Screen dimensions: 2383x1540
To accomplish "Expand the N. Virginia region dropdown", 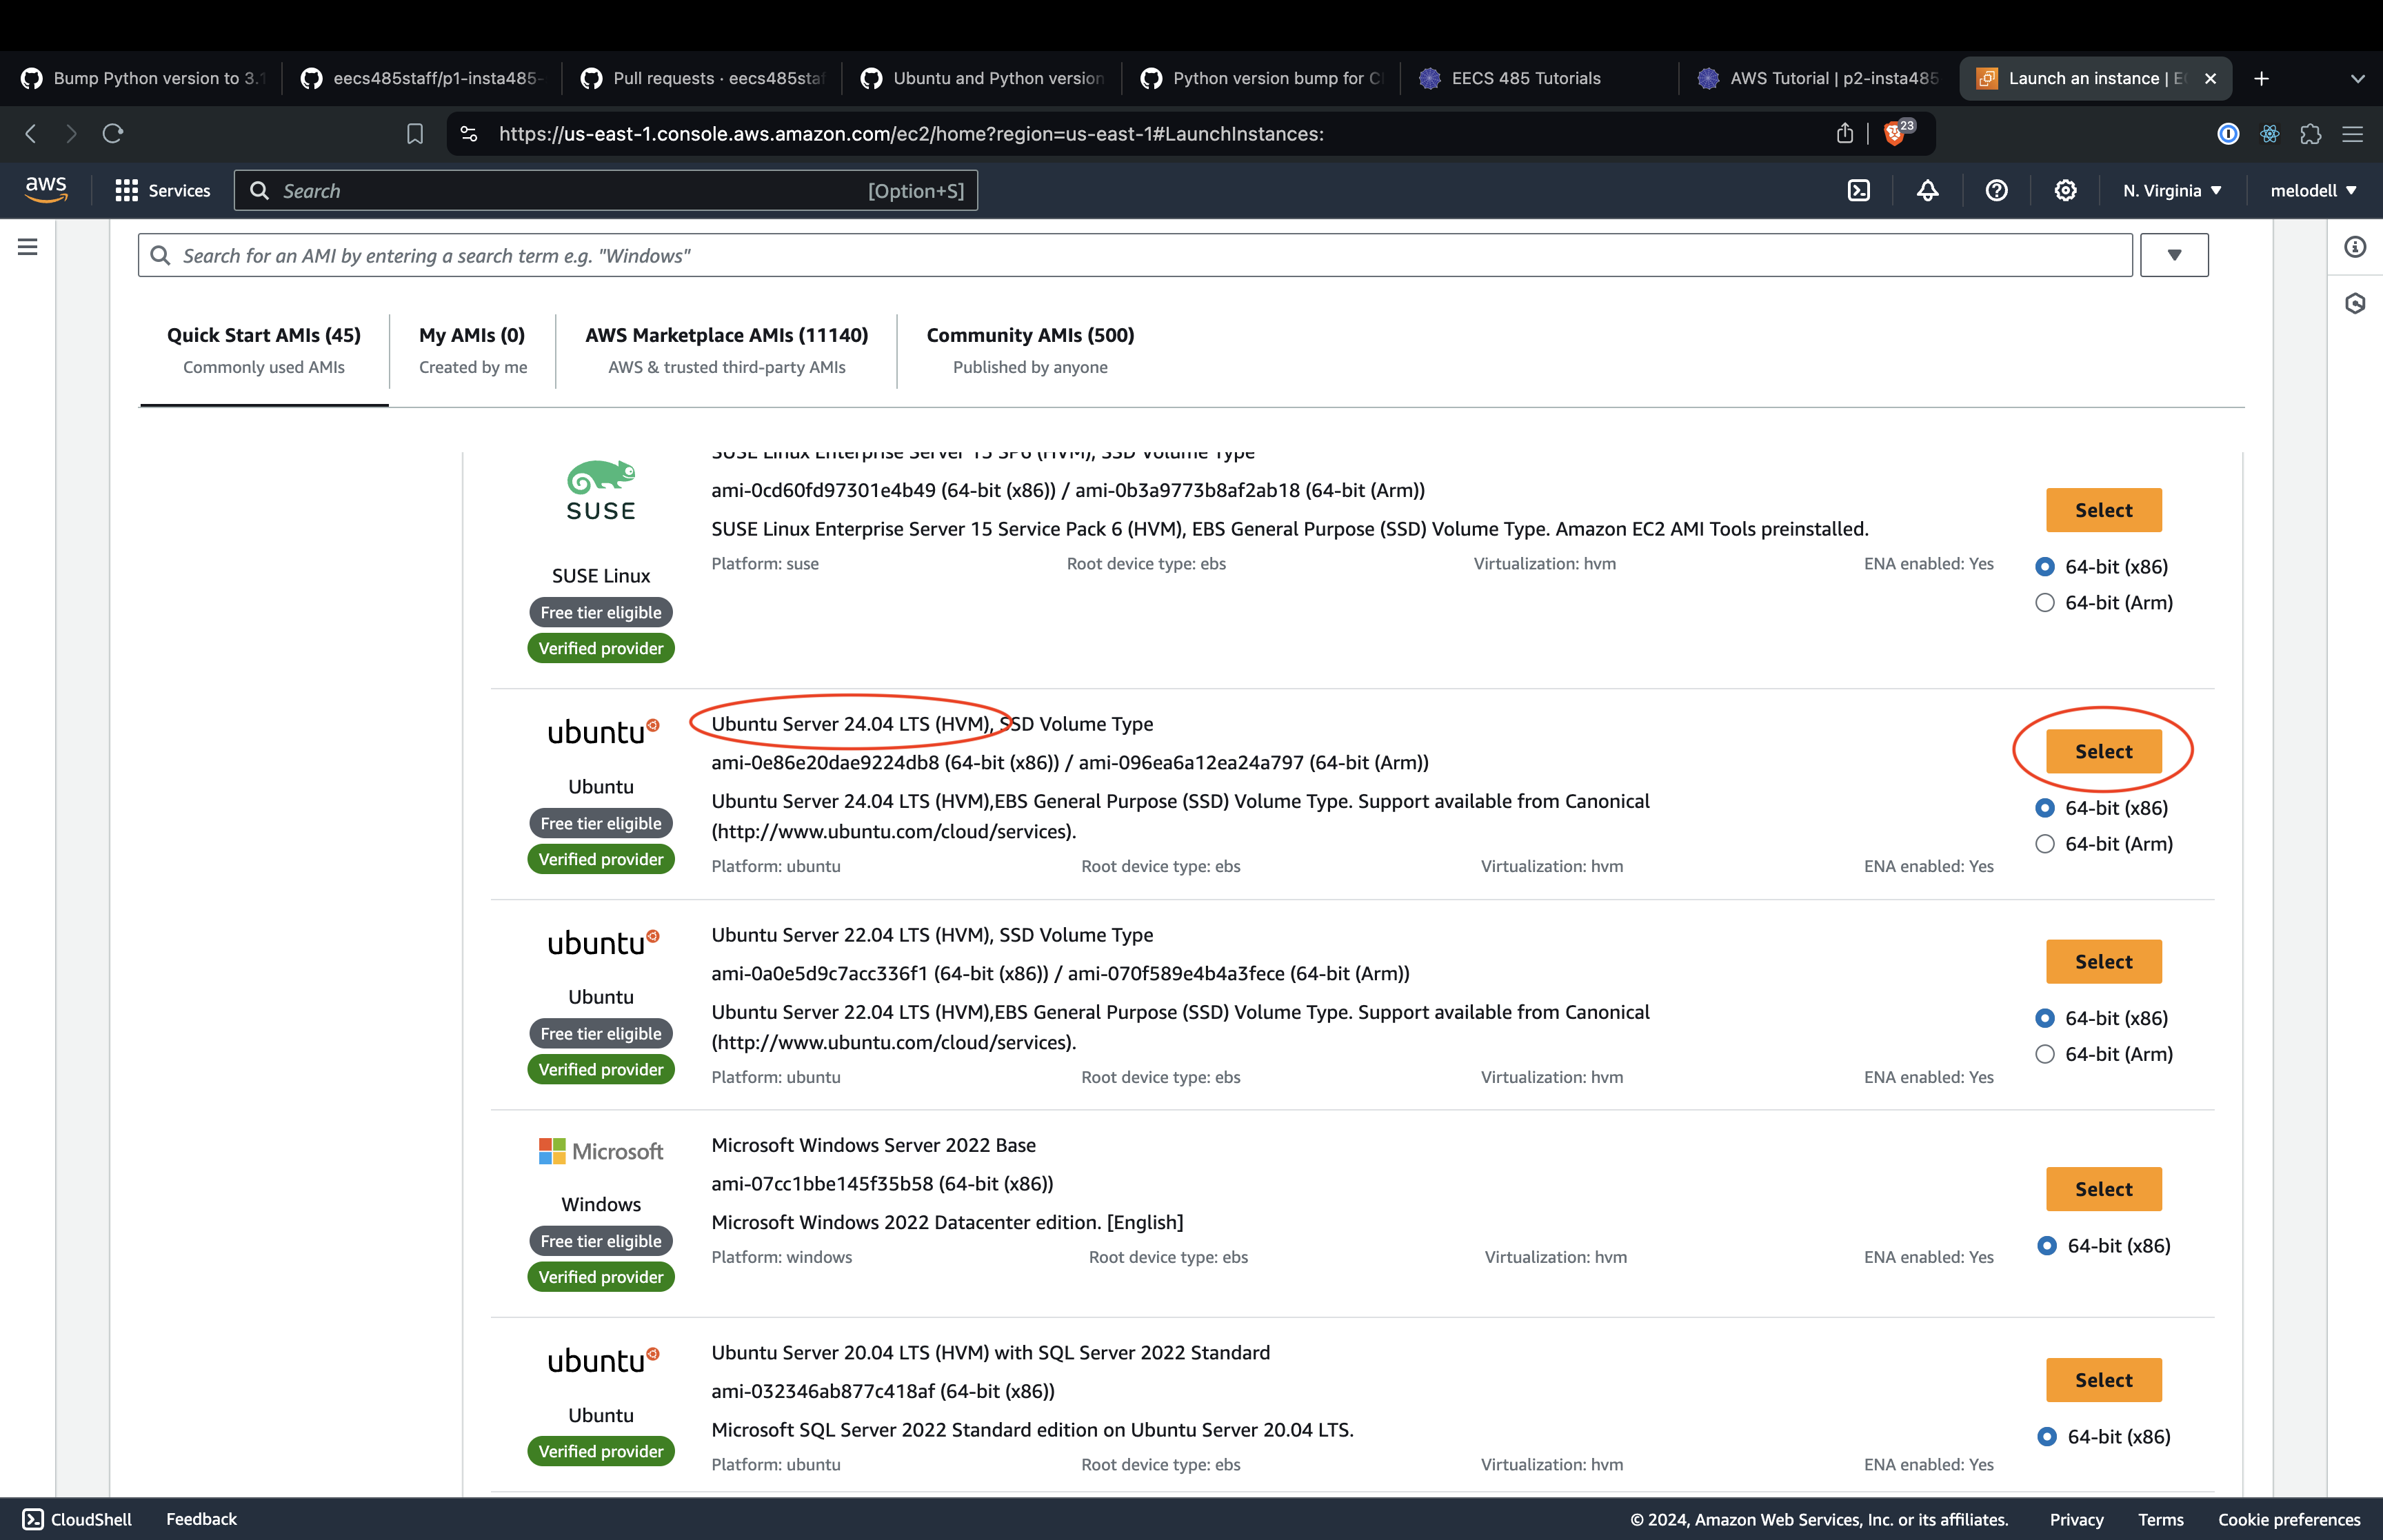I will tap(2171, 190).
